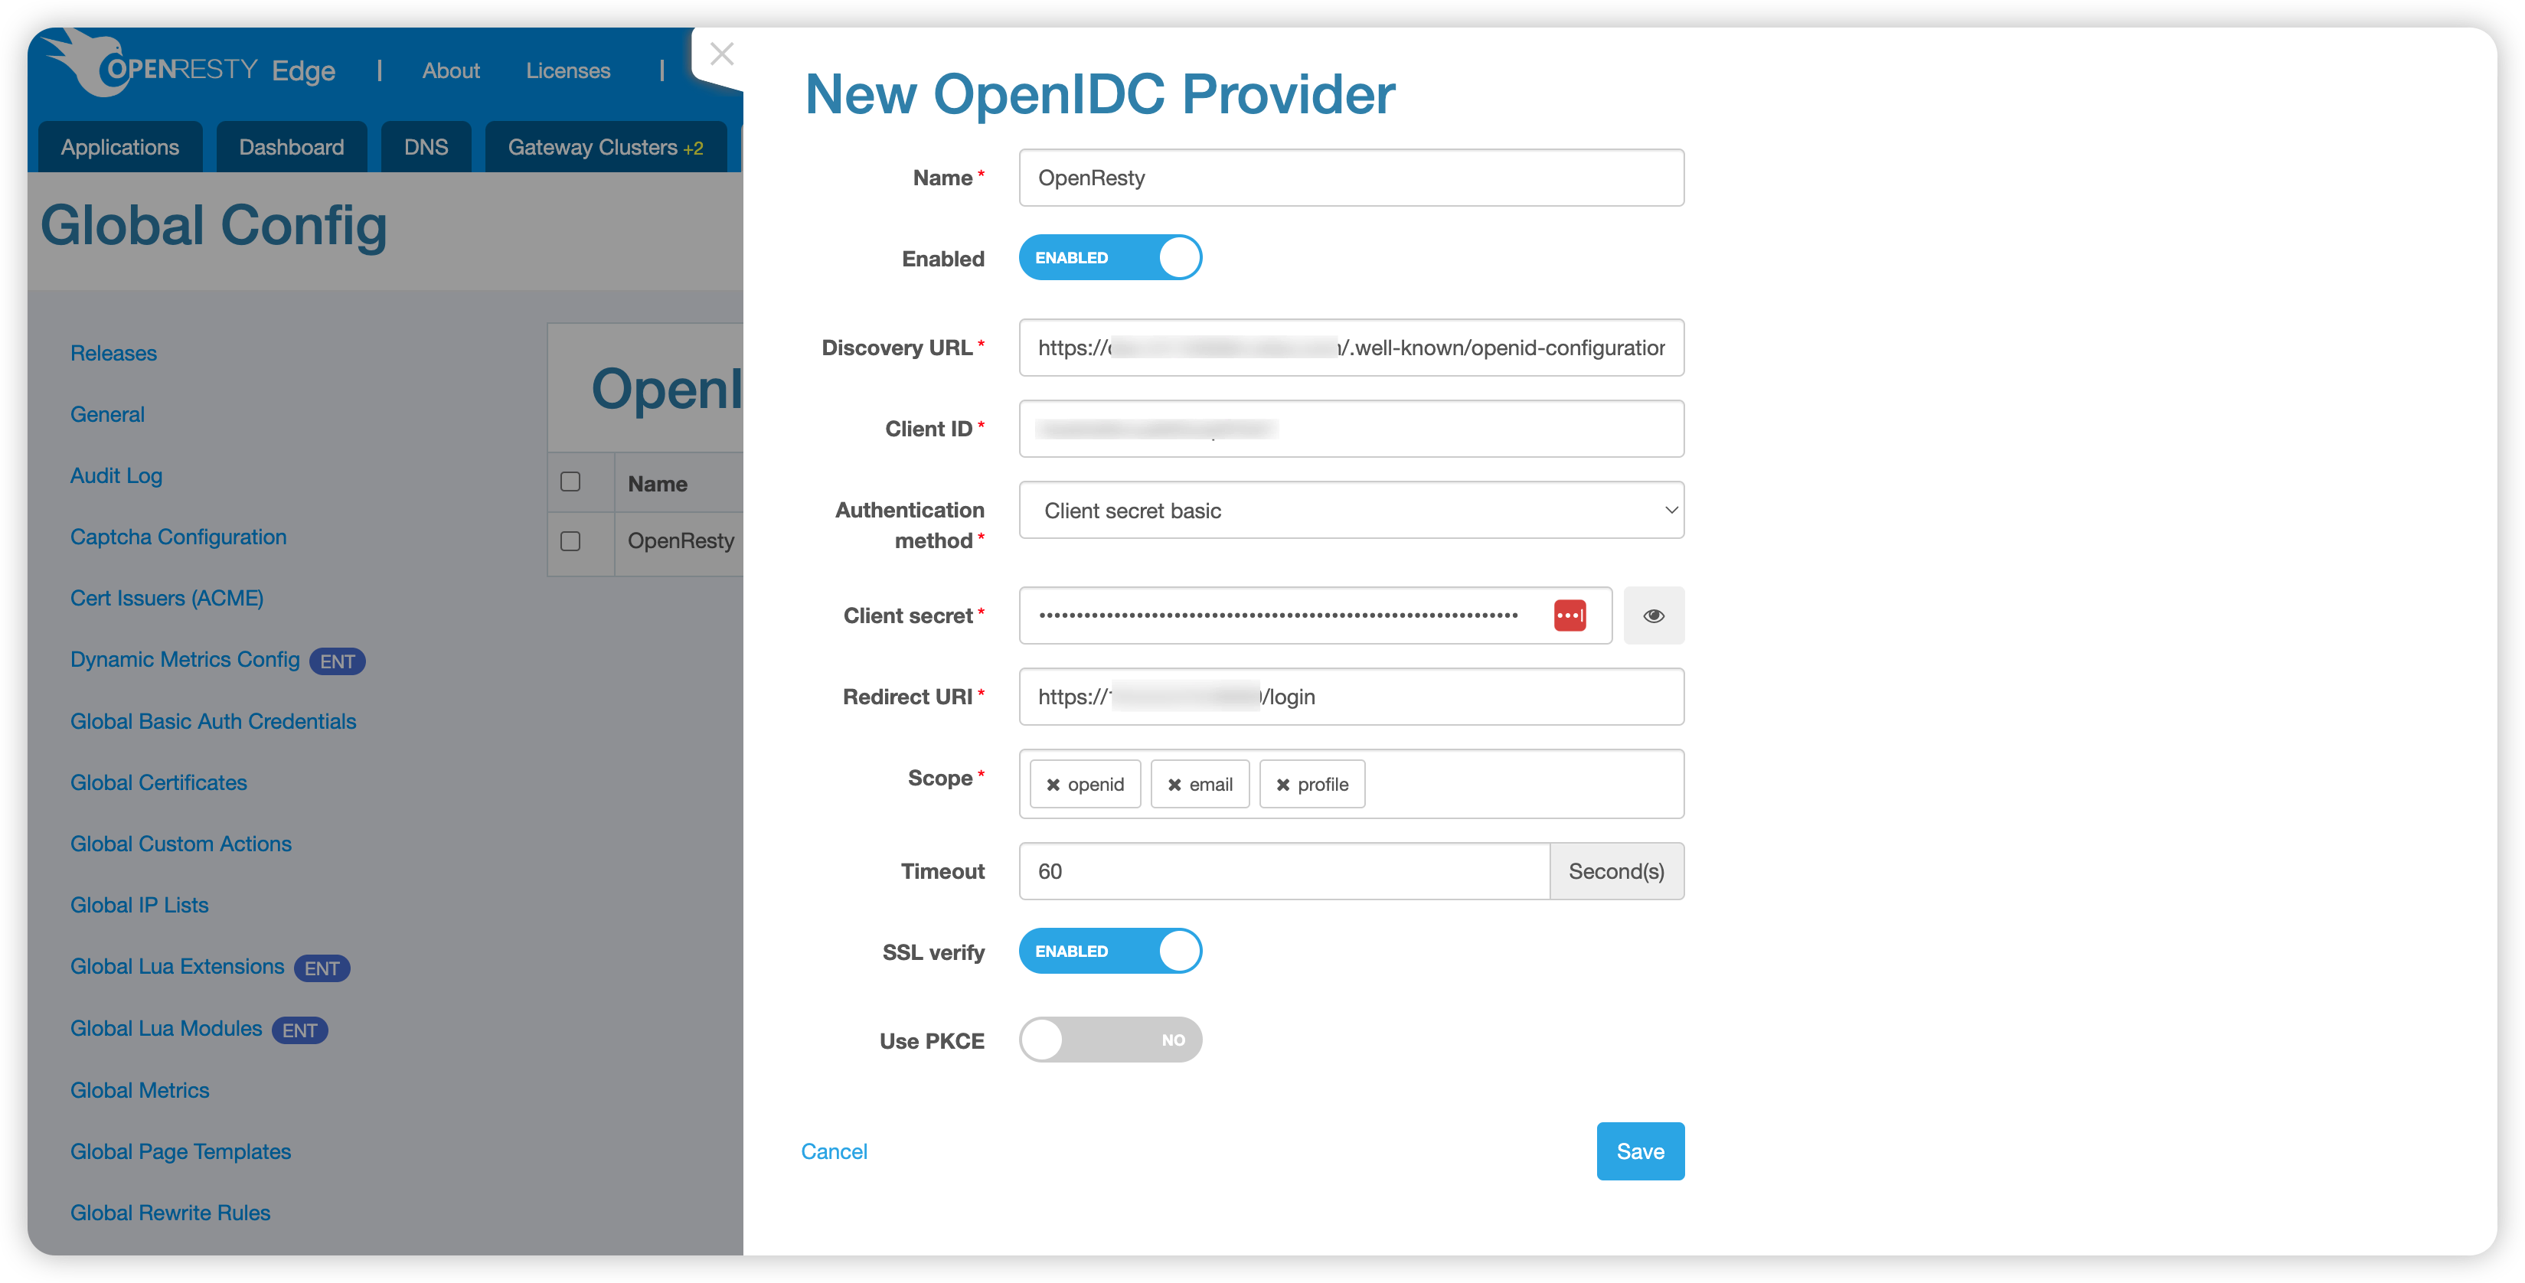The image size is (2525, 1283).
Task: Check the header select-all checkbox
Action: pyautogui.click(x=570, y=482)
